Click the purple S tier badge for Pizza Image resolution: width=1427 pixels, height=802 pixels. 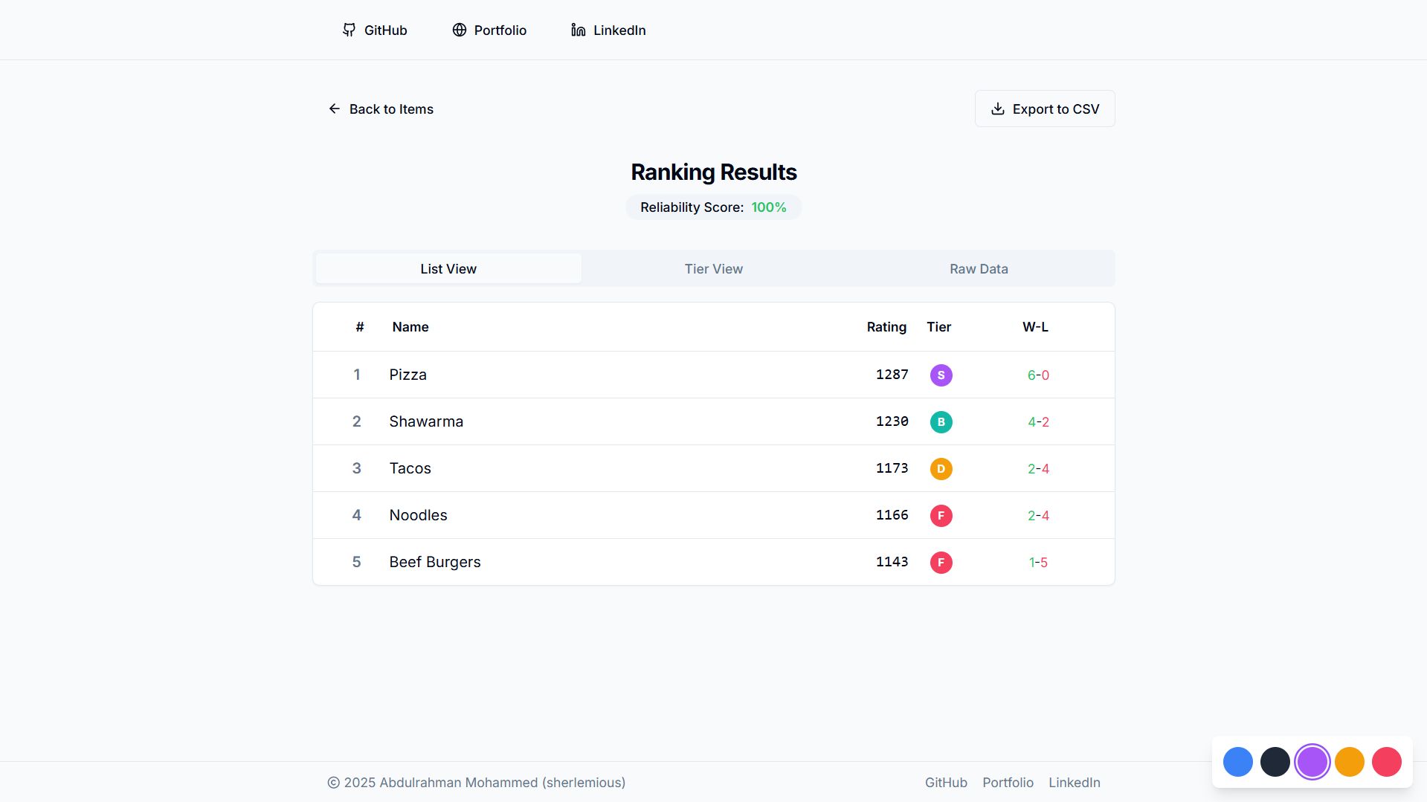pyautogui.click(x=941, y=375)
